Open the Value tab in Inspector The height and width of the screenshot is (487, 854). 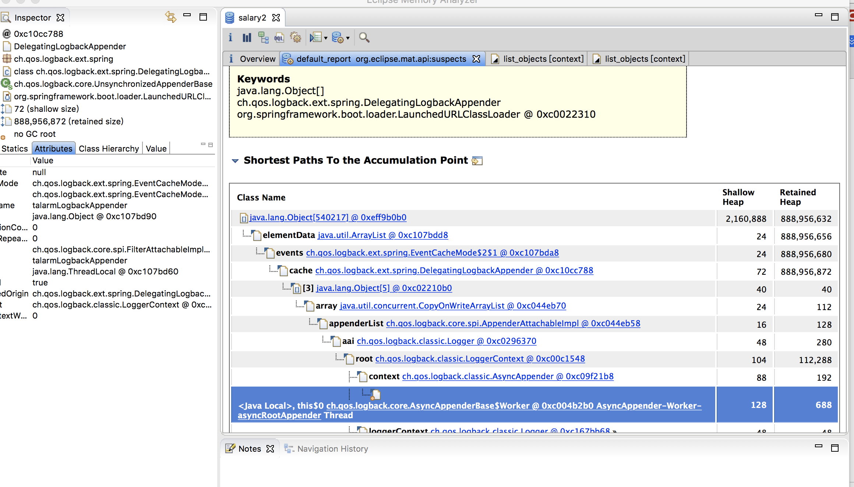click(156, 149)
